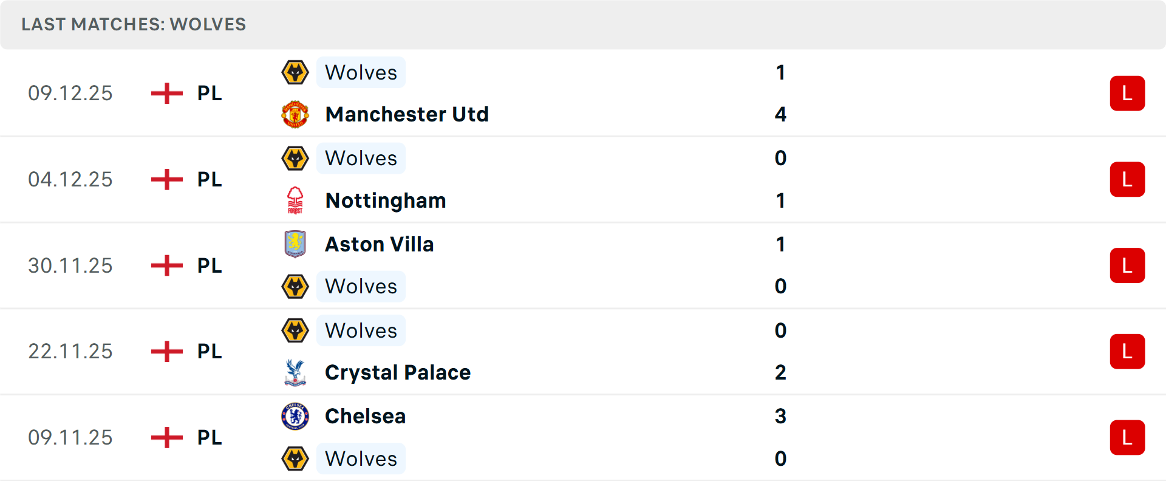Screen dimensions: 1166x481
Task: Select the Chelsea crest icon
Action: point(295,417)
